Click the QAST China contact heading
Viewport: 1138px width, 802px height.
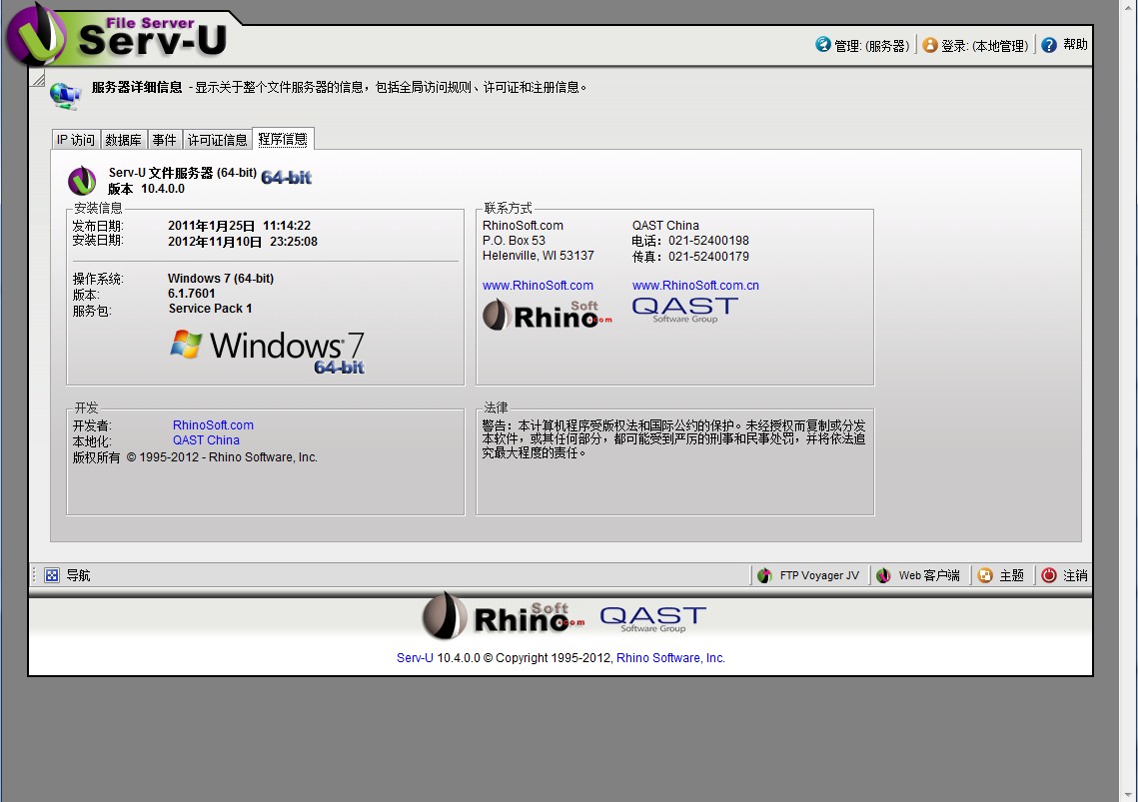pyautogui.click(x=665, y=226)
